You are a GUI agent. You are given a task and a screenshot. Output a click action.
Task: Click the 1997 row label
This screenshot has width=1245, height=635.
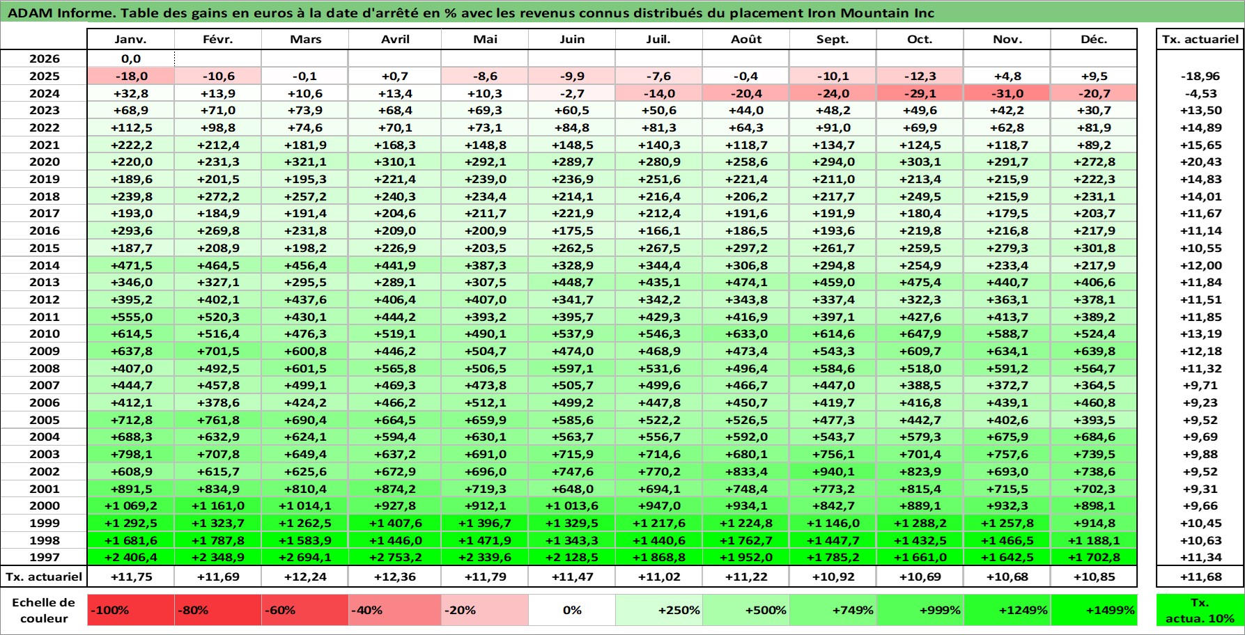tap(44, 557)
